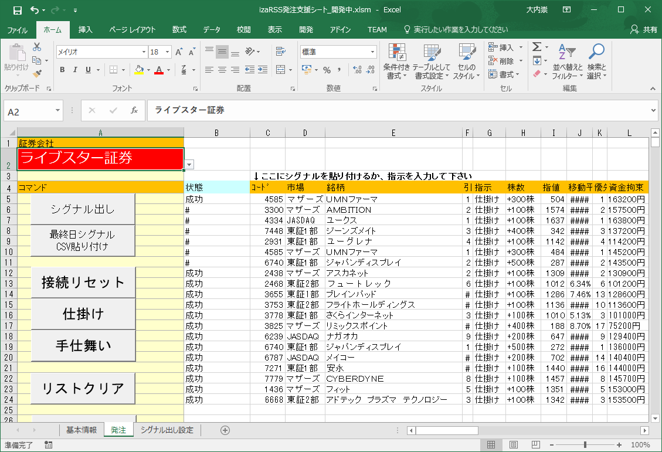Open the 基本情報 sheet tab
662x452 pixels.
82,430
